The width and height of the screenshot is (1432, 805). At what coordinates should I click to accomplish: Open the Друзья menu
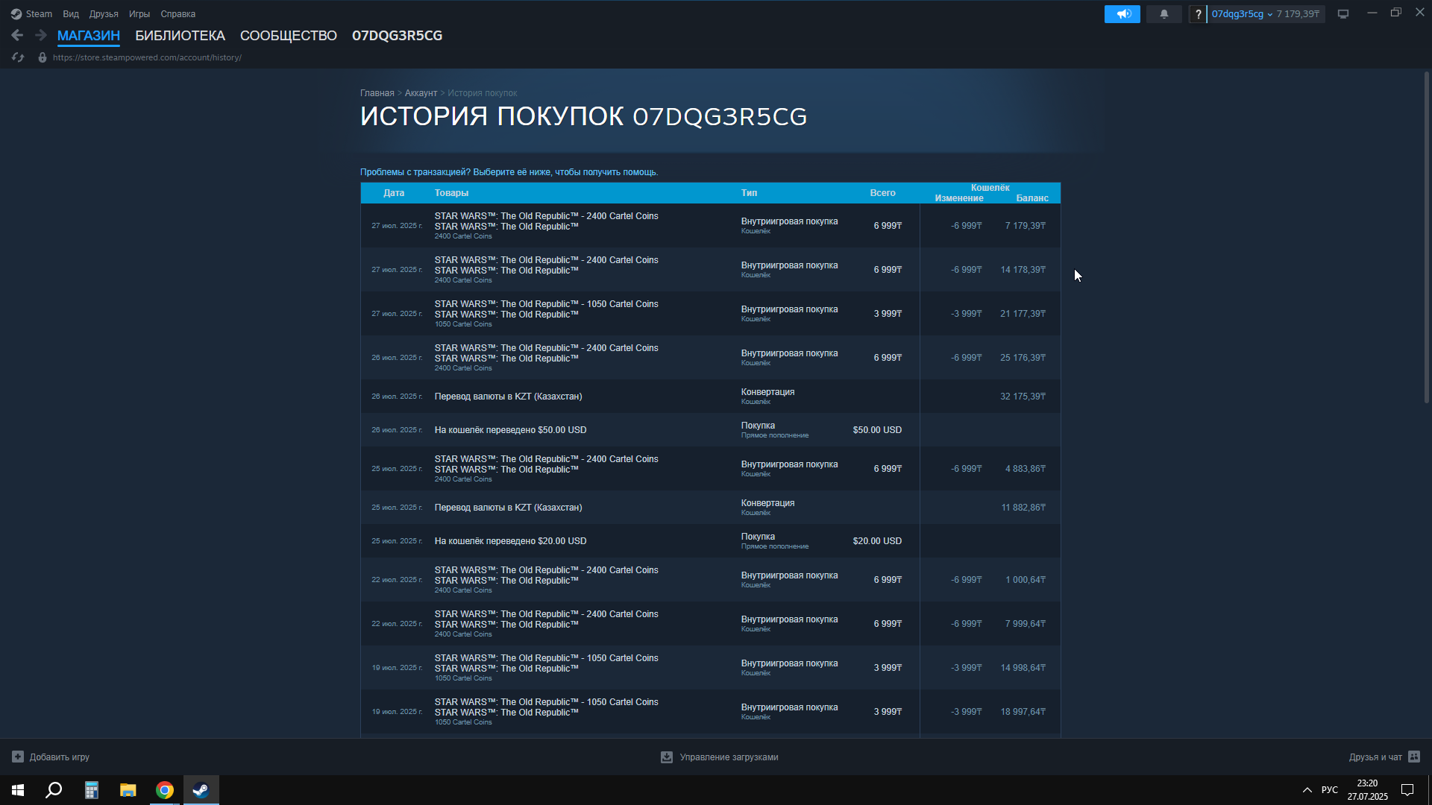click(x=104, y=14)
